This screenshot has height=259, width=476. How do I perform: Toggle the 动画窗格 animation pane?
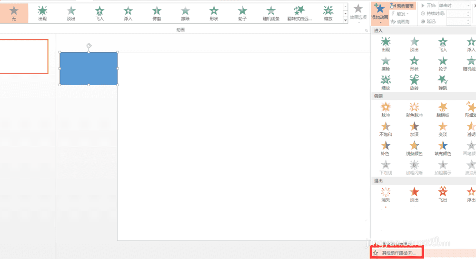402,6
